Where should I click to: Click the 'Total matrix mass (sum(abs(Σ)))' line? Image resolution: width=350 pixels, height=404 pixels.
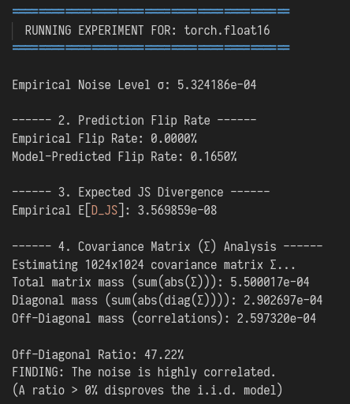point(161,282)
